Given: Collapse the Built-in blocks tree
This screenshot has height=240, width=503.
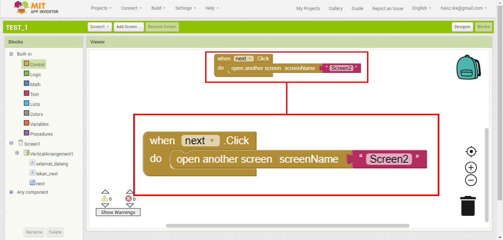Looking at the screenshot, I should click(11, 54).
